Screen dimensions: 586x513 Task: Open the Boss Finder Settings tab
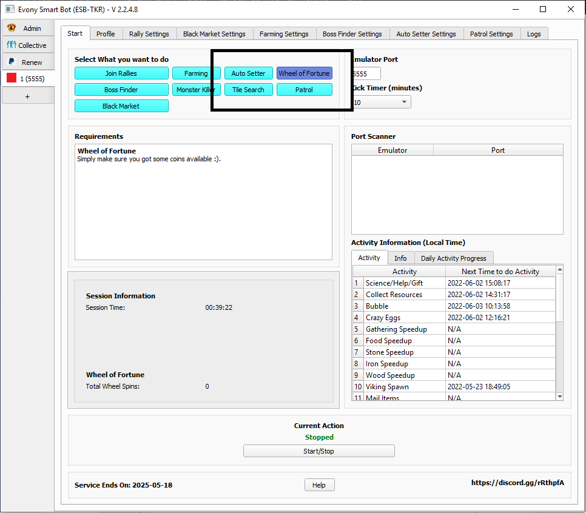[x=352, y=34]
